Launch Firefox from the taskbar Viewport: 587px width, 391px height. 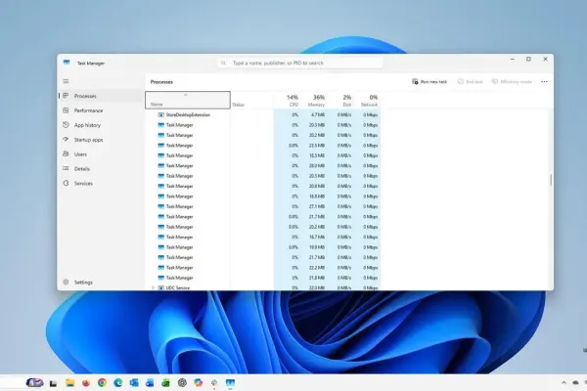click(x=86, y=383)
